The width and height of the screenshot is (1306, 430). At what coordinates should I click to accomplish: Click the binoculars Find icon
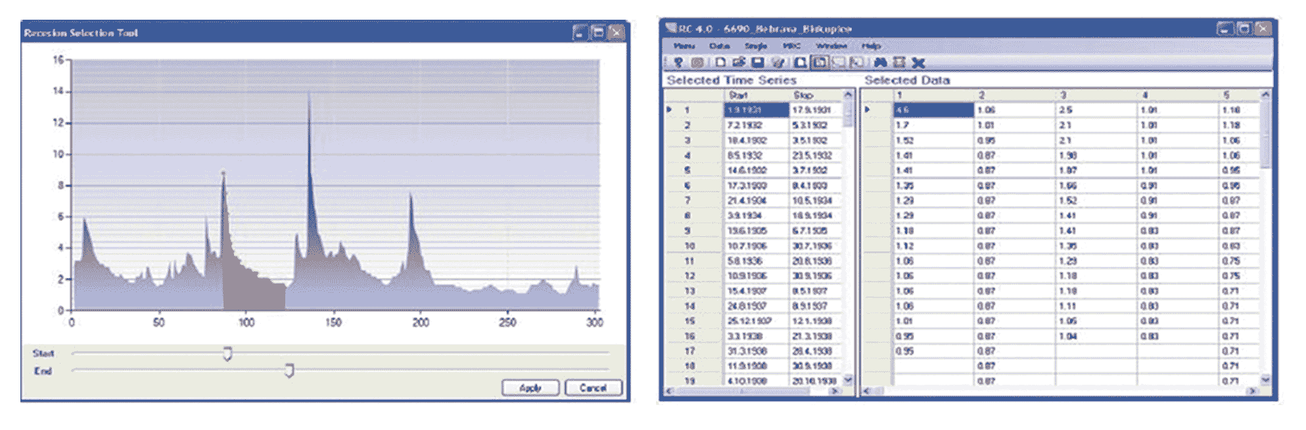click(x=880, y=62)
